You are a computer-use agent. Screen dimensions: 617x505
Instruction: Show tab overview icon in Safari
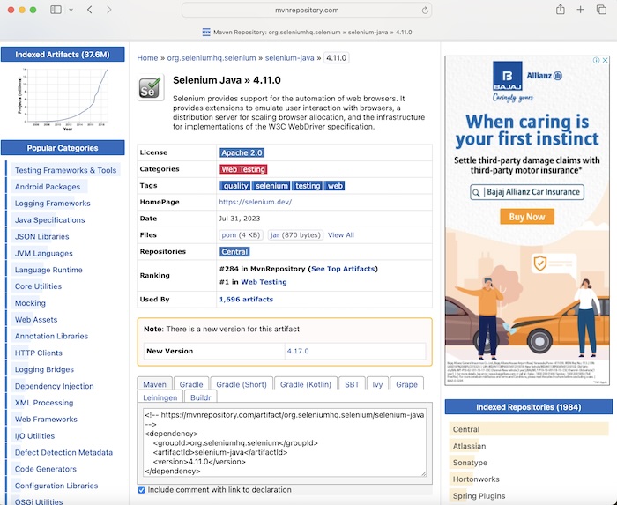pyautogui.click(x=601, y=10)
